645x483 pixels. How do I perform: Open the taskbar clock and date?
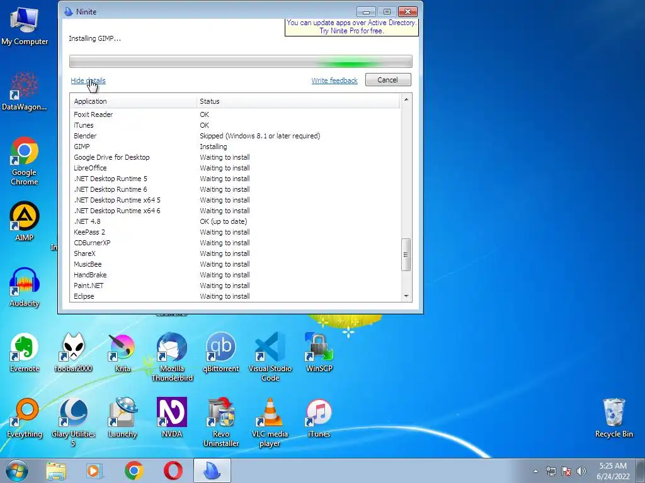613,471
